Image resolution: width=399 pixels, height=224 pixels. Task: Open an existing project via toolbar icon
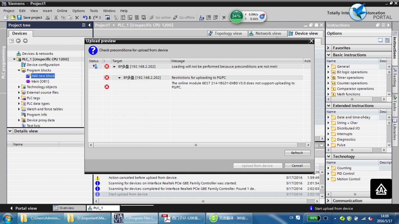click(x=13, y=17)
